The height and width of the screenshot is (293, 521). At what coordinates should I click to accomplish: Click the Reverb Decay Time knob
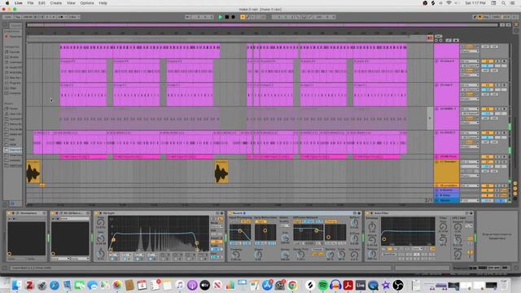300,255
